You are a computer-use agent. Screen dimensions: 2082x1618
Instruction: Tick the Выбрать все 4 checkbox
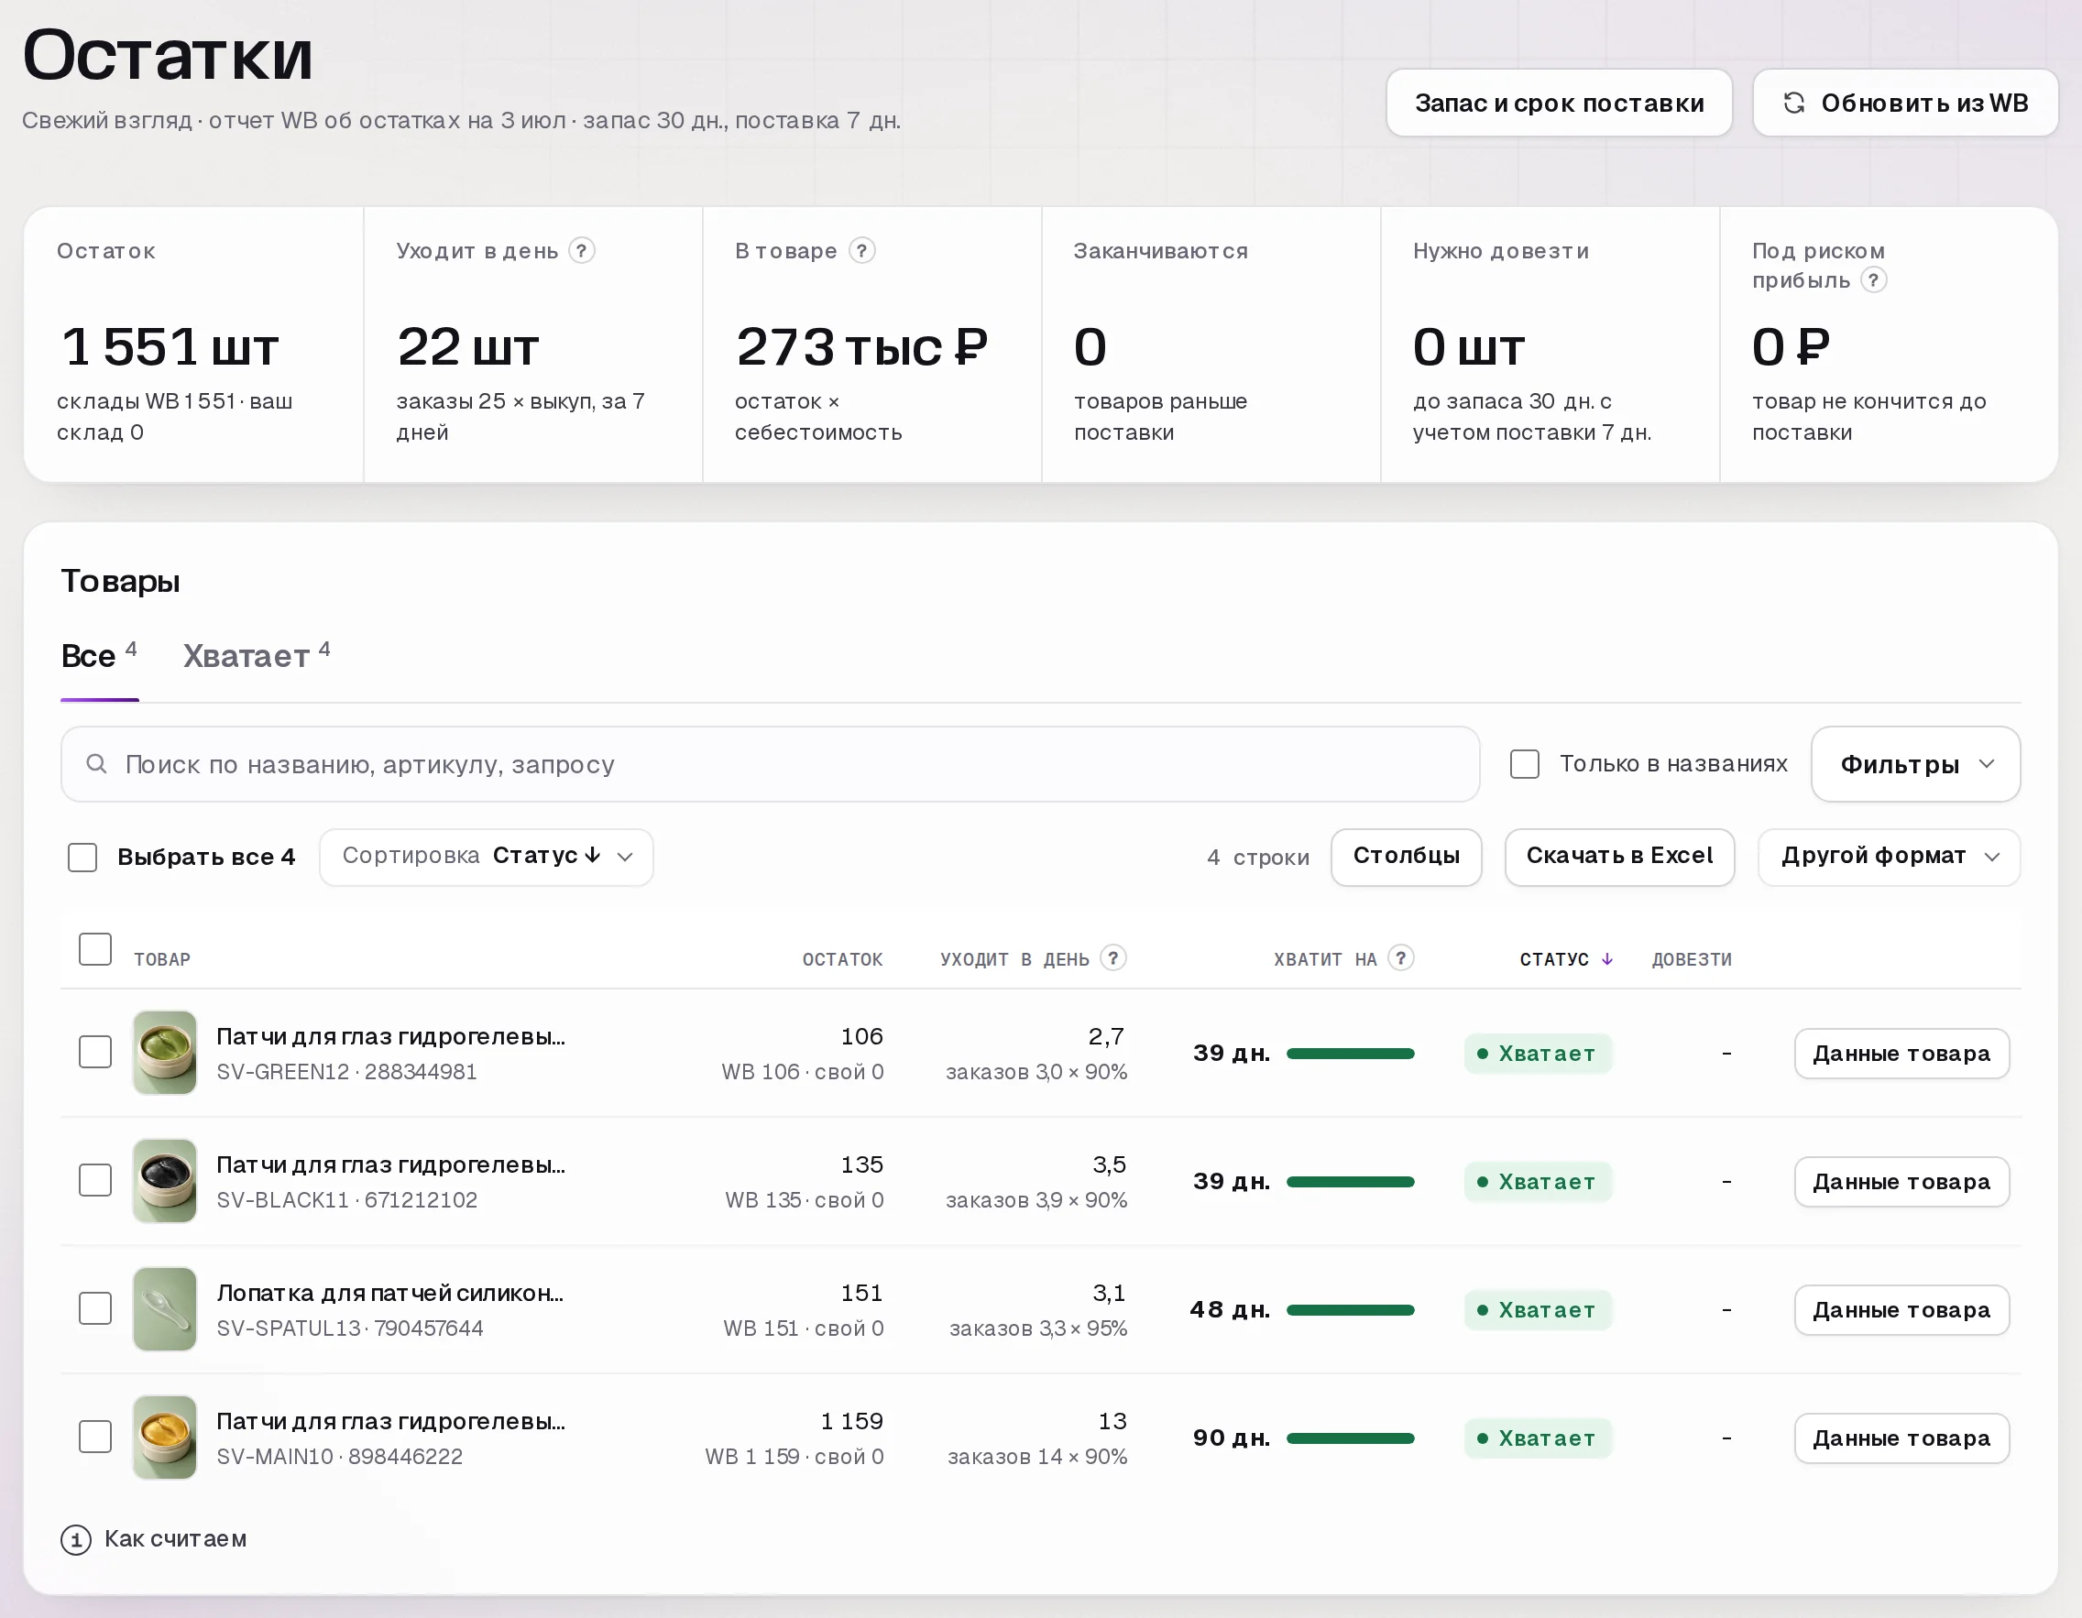[83, 857]
